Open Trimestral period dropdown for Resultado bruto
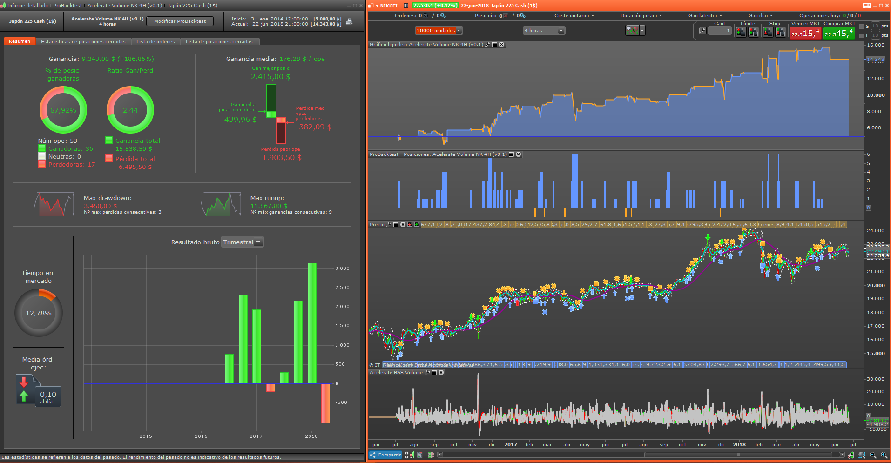 coord(242,242)
